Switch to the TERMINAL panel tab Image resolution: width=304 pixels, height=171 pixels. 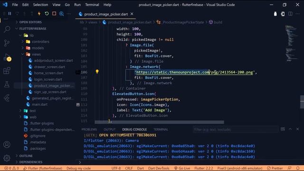161,129
